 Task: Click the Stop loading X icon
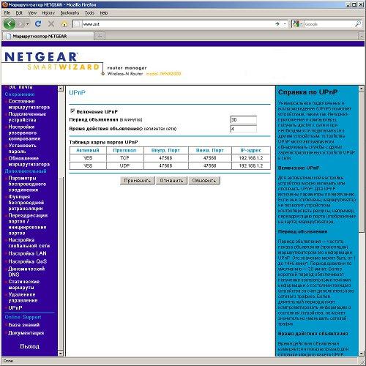51,24
